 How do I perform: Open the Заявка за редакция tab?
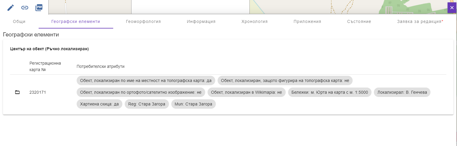click(420, 21)
